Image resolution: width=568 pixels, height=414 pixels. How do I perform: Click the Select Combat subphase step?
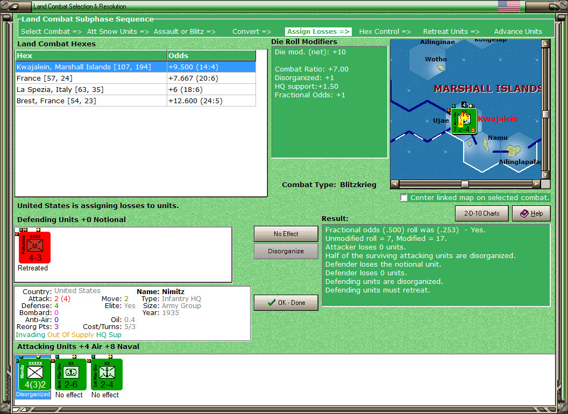coord(51,32)
